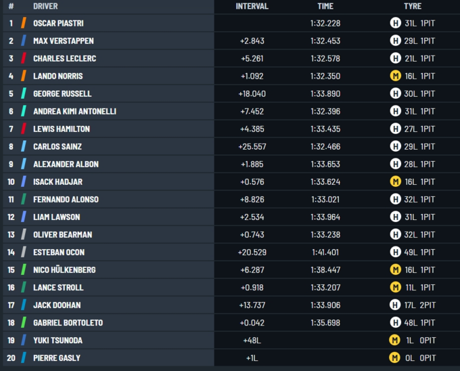Click Charles Leclerc's red team color bar

pyautogui.click(x=24, y=58)
